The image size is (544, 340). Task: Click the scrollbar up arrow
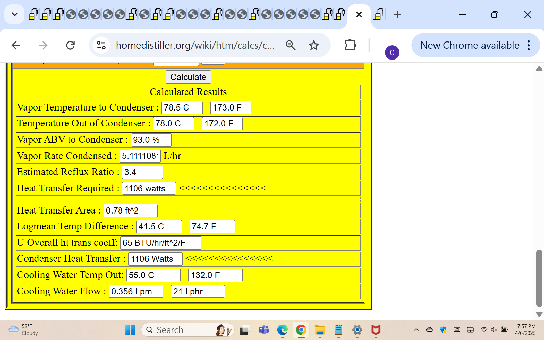point(539,69)
